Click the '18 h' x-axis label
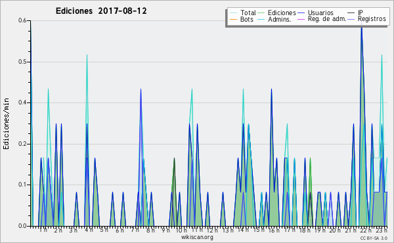This screenshot has height=243, width=394. pyautogui.click(x=305, y=231)
